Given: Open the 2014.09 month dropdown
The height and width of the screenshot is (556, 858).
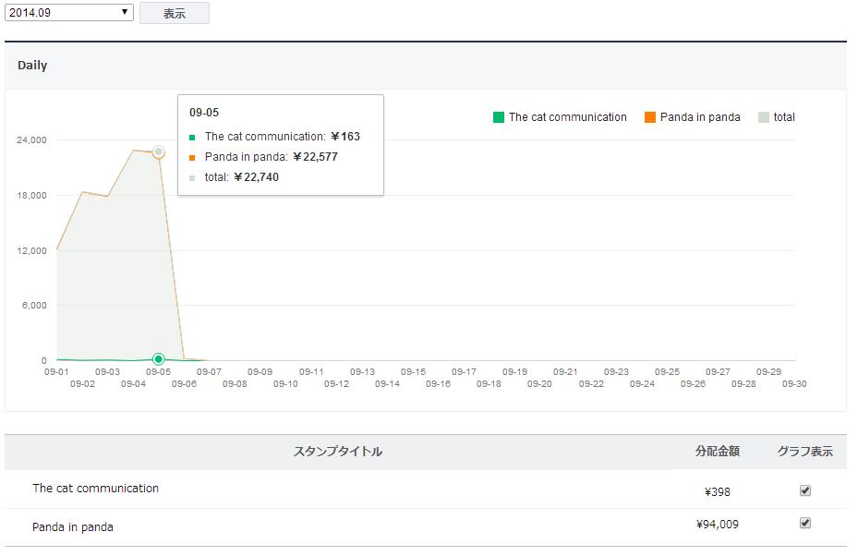Looking at the screenshot, I should pos(69,12).
